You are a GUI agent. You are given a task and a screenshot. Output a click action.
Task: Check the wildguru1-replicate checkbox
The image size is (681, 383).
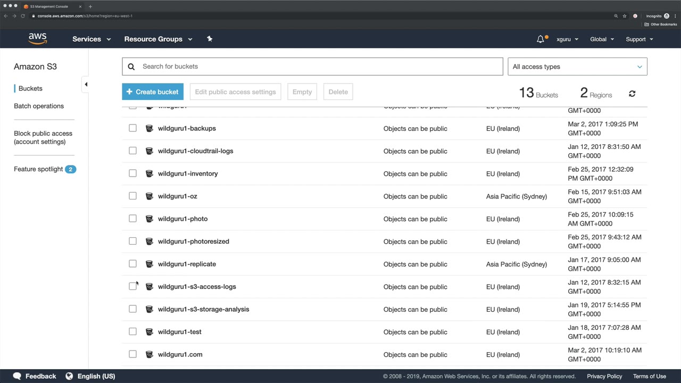(132, 264)
